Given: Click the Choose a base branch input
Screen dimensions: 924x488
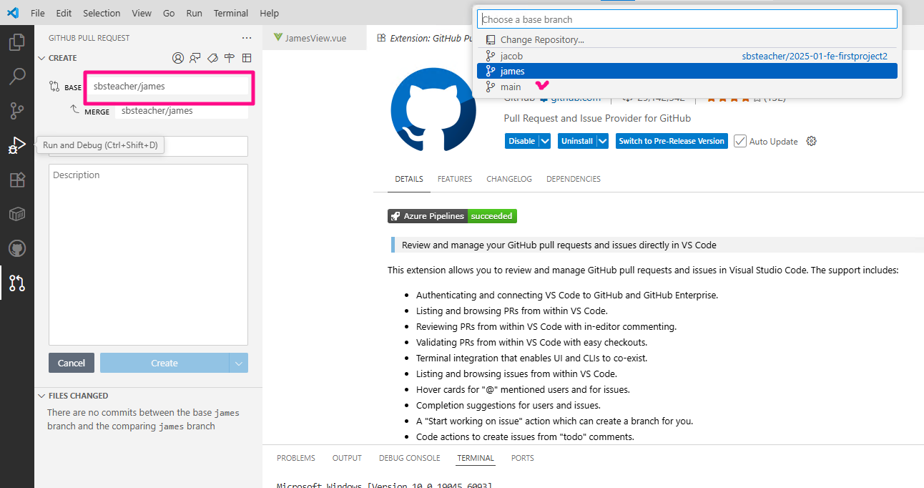Looking at the screenshot, I should click(687, 19).
